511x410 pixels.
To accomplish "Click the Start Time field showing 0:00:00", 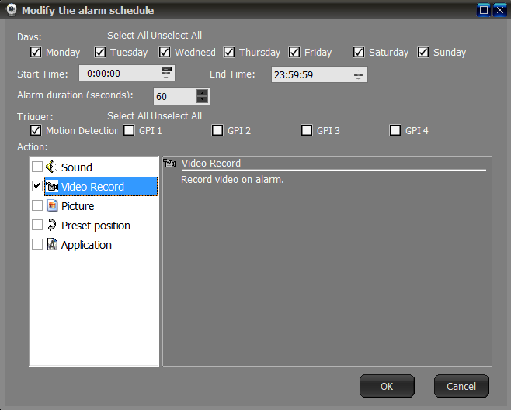I will [x=127, y=73].
